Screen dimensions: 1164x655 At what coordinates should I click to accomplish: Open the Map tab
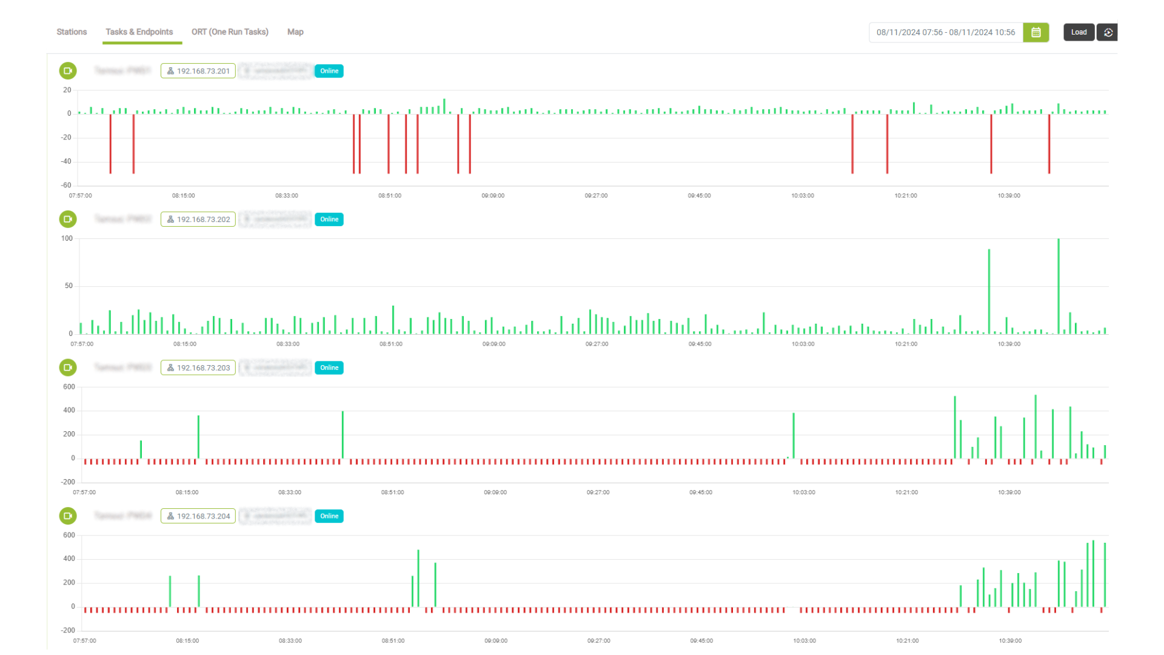click(x=295, y=32)
